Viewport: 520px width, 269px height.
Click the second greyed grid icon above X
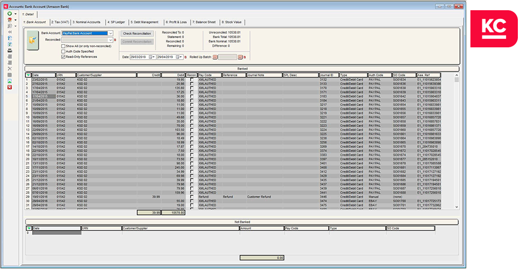point(10,62)
